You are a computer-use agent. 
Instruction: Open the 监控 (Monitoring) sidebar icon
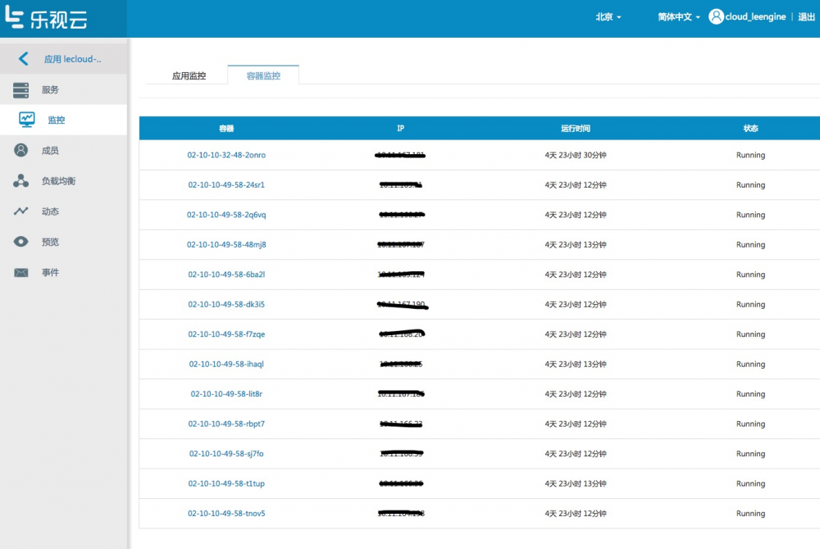coord(25,119)
